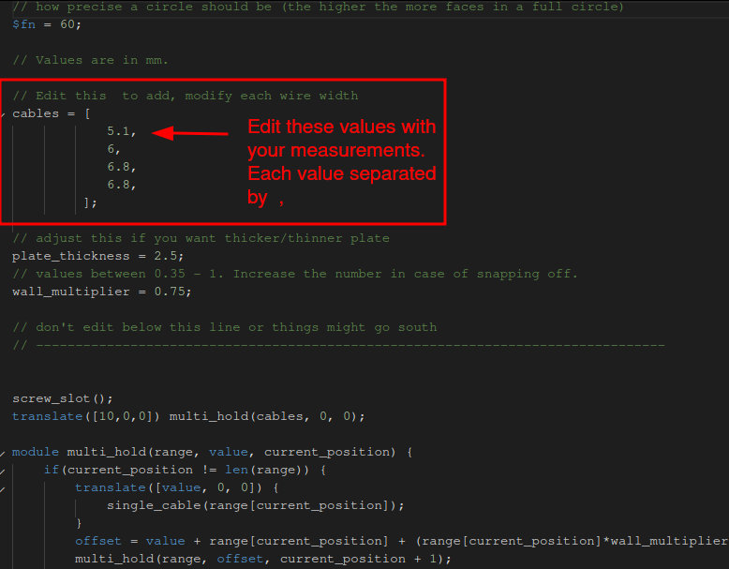This screenshot has width=729, height=569.
Task: Fold the translate([value, 0, 0]) block
Action: 3,487
